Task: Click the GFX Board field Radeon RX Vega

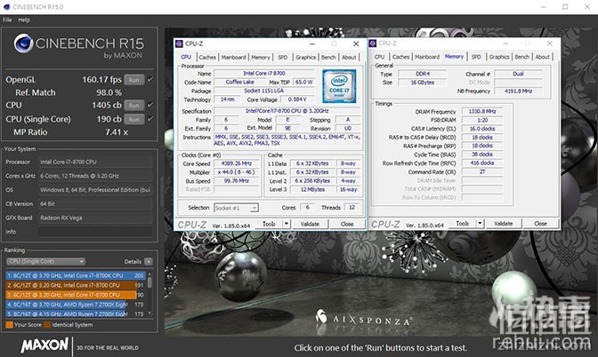Action: 95,218
